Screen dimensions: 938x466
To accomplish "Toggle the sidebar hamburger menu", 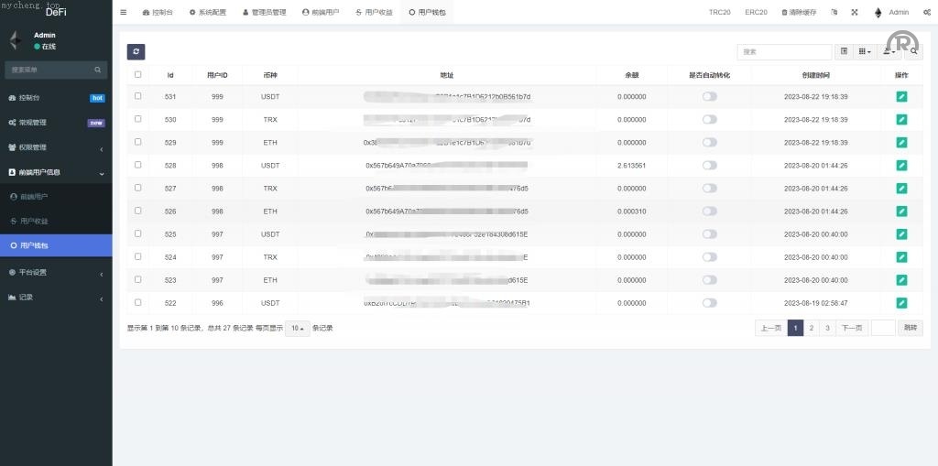I will 124,12.
